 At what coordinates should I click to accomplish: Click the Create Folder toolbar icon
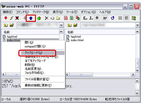(58, 18)
